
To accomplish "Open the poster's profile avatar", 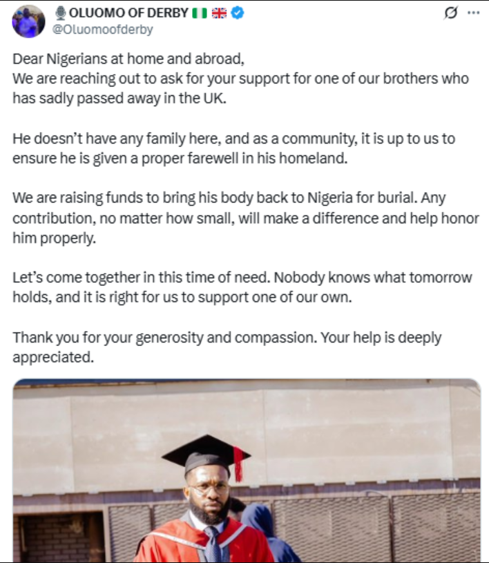I will tap(28, 21).
